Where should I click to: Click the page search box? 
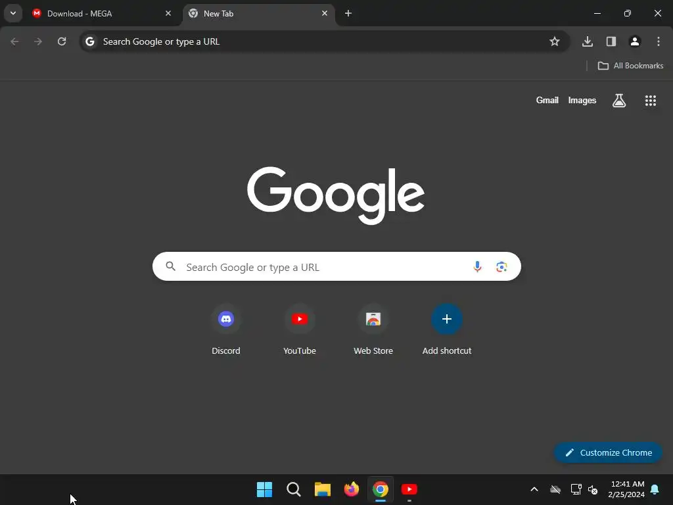(x=336, y=267)
